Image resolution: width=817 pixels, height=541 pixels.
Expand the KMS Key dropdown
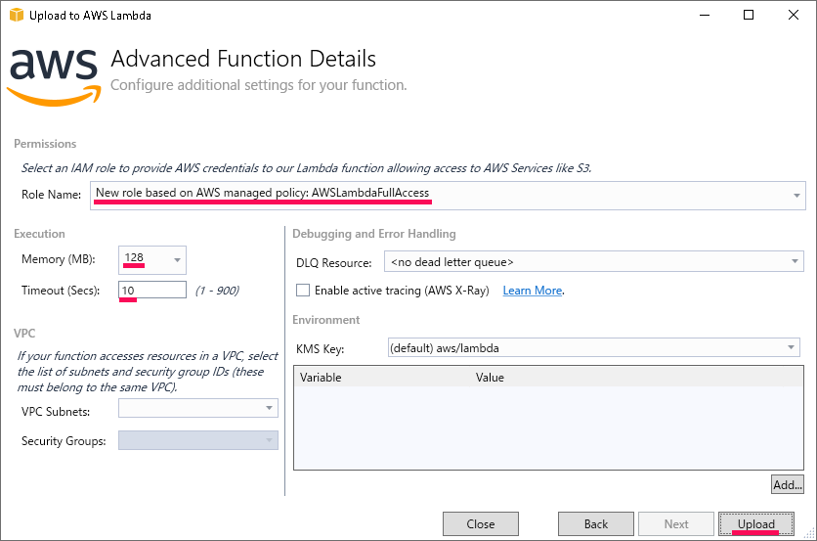[x=593, y=347]
